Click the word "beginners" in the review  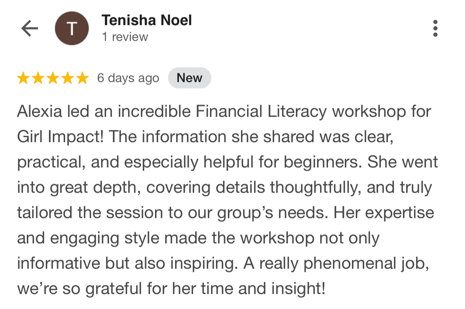[x=323, y=162]
